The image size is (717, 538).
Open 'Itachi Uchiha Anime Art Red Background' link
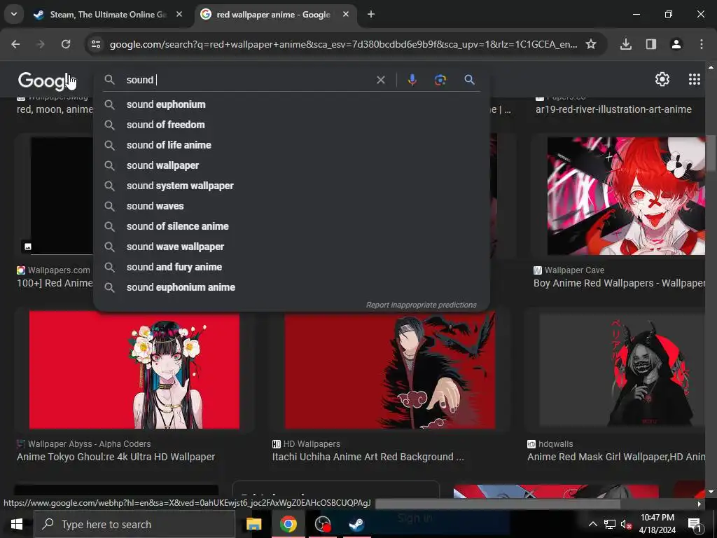[368, 457]
